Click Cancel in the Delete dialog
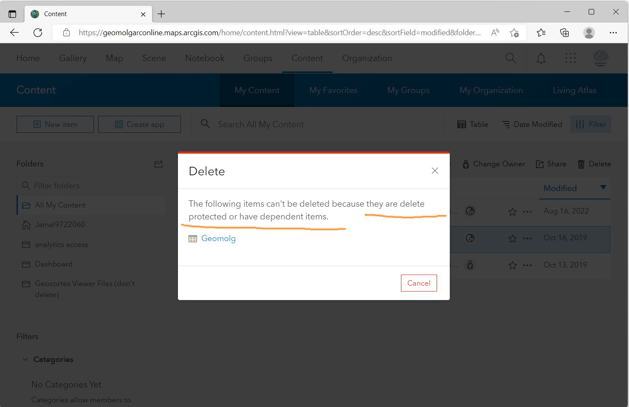 point(419,283)
